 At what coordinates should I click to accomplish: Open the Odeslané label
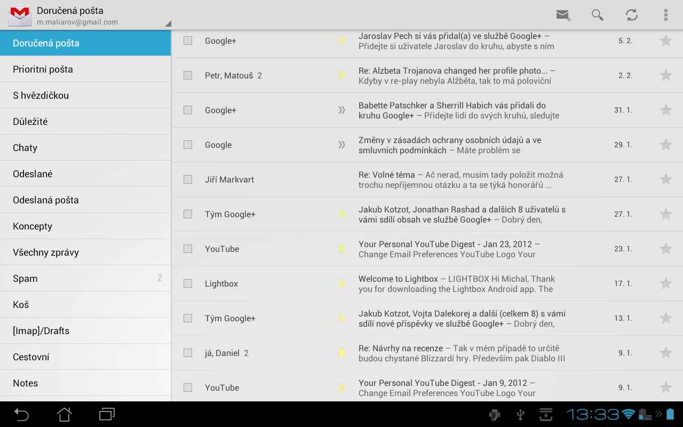pos(85,174)
